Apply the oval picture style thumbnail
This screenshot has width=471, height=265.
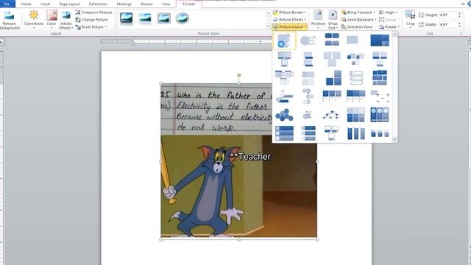[183, 18]
